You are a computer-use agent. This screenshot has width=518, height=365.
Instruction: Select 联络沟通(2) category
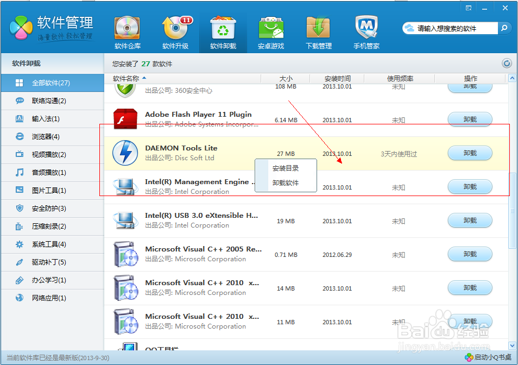pos(53,100)
